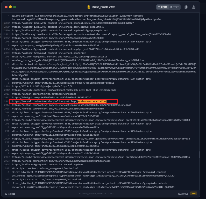The height and width of the screenshot is (199, 206).
Task: Select the session_id=cs_test return_url line
Action: click(78, 60)
